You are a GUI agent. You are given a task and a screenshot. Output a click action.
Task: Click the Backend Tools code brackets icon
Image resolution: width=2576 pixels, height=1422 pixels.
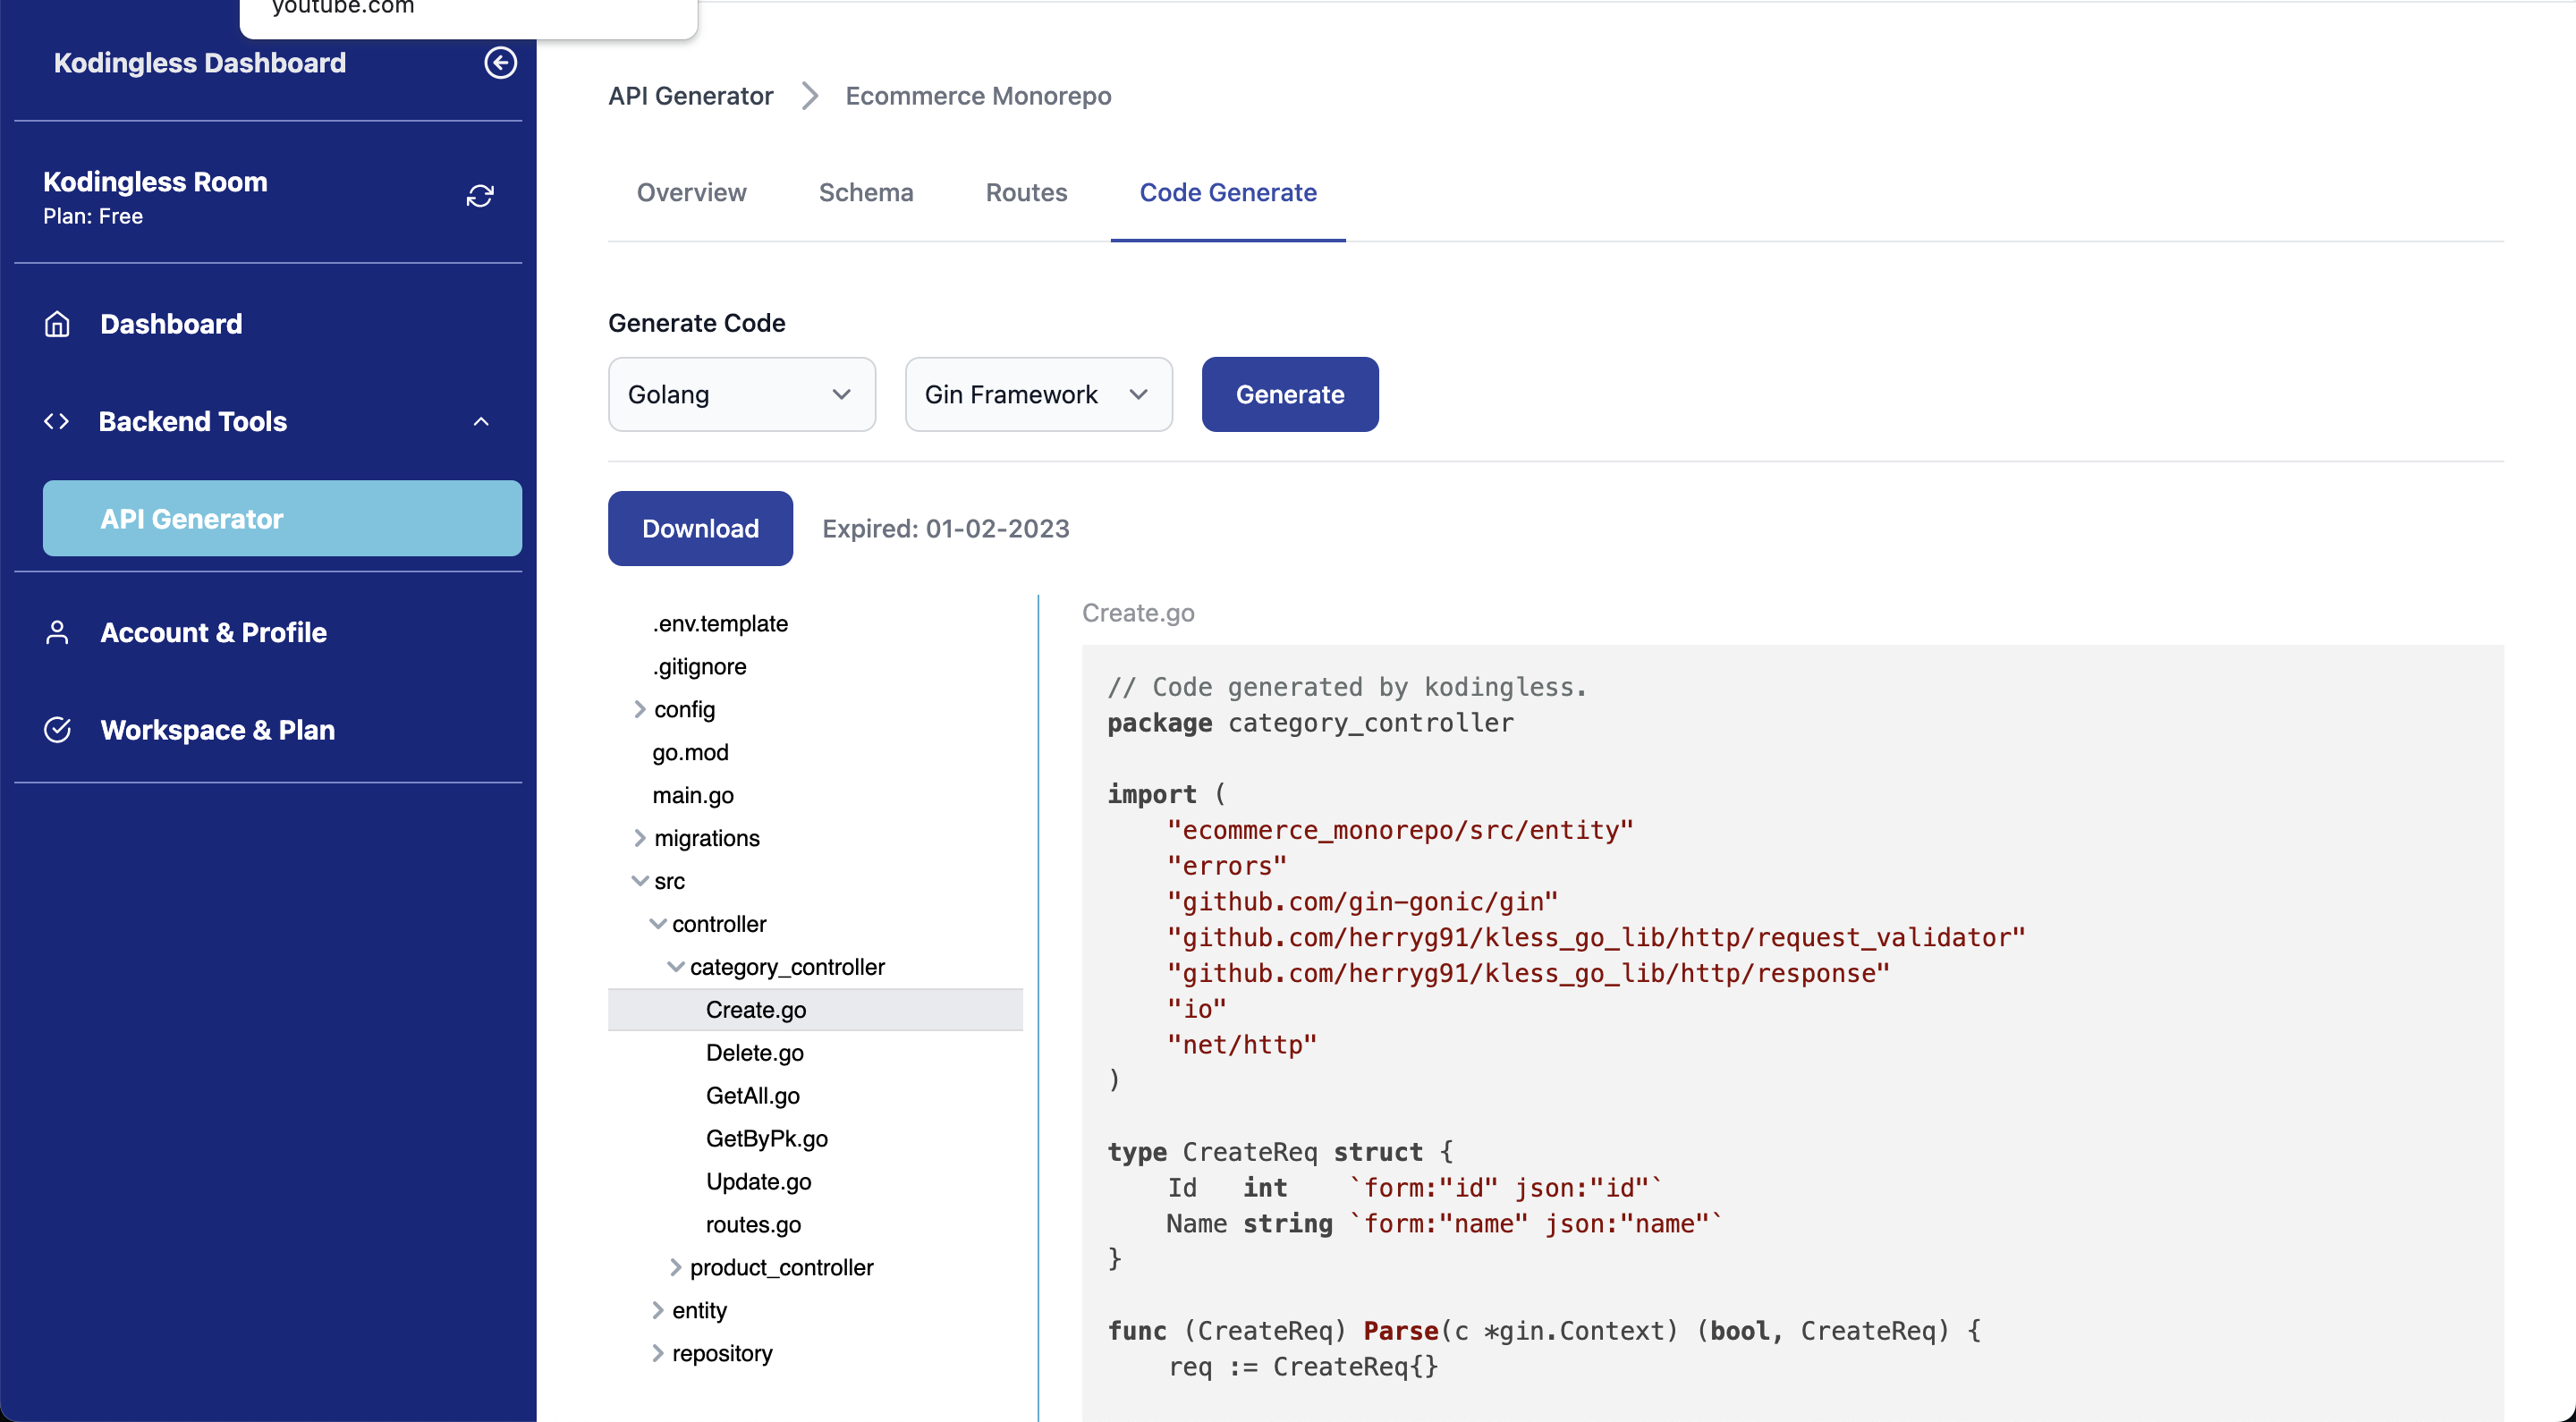pyautogui.click(x=56, y=421)
